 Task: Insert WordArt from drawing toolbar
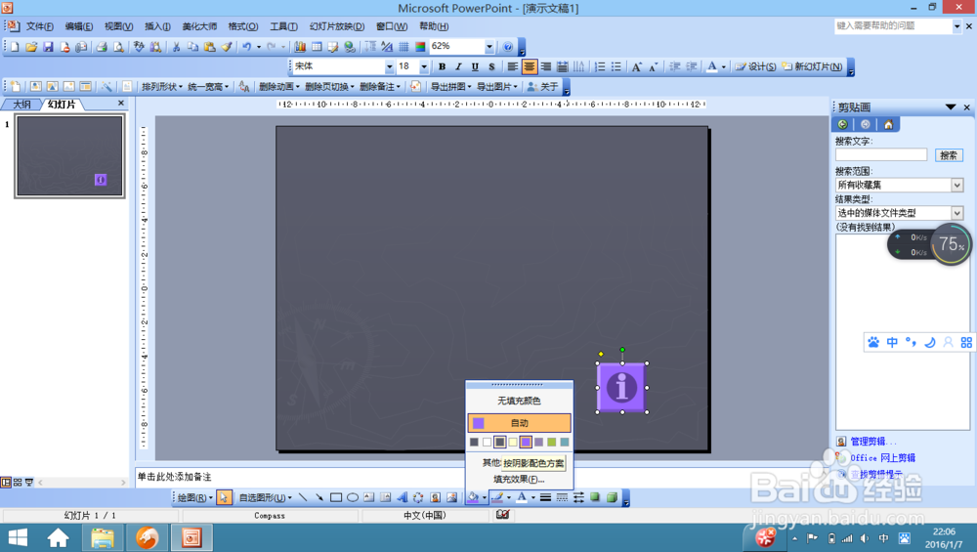click(402, 497)
